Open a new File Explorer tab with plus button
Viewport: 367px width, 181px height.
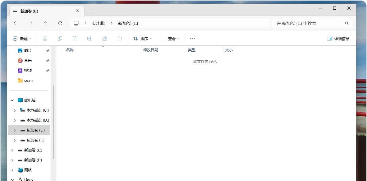(x=91, y=11)
